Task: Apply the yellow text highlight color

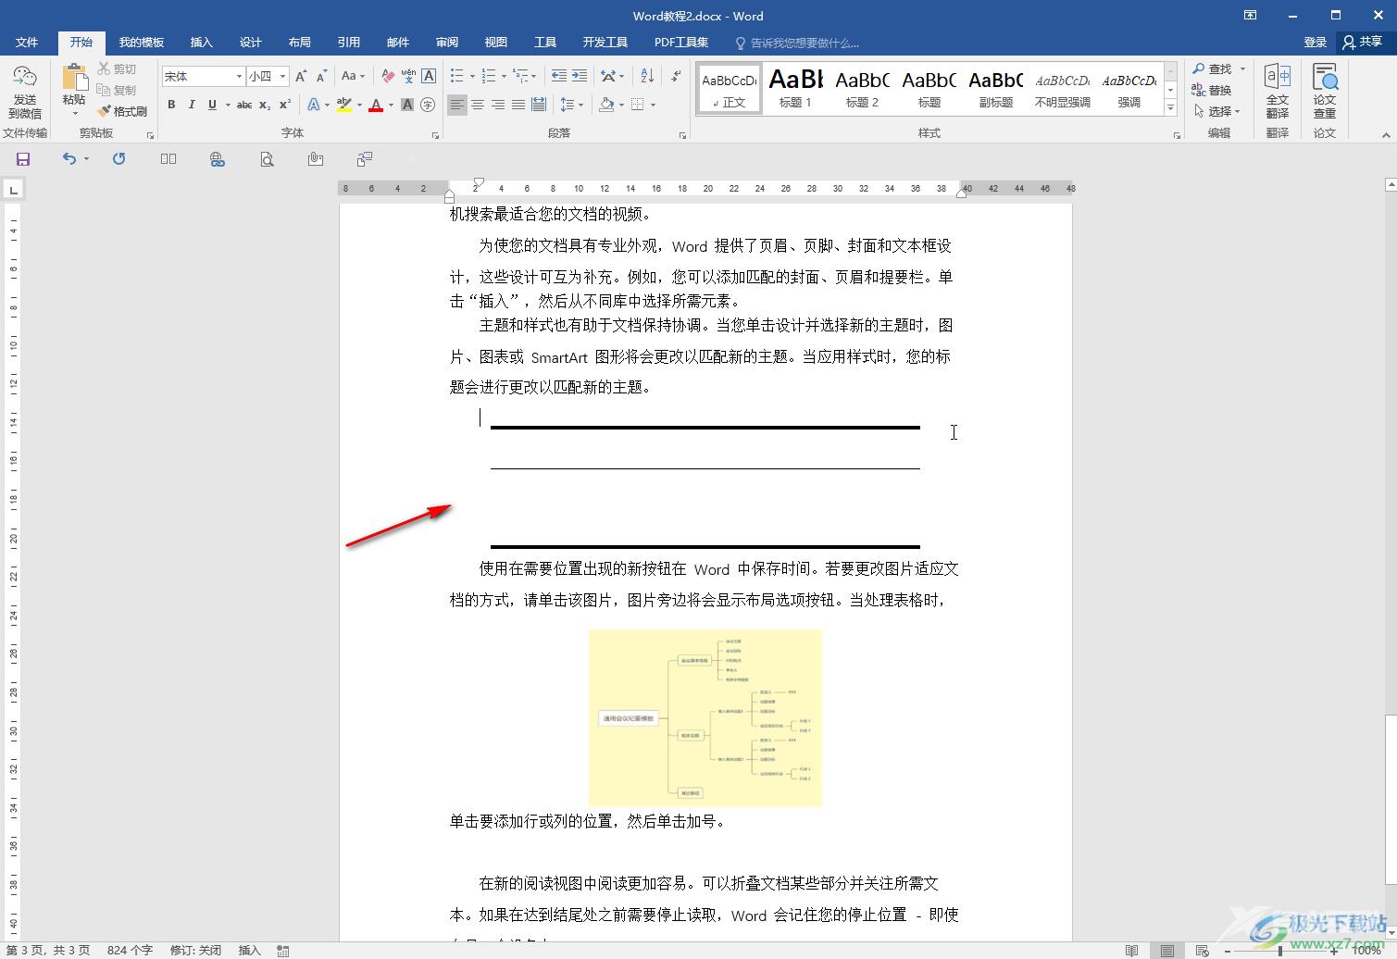Action: 343,105
